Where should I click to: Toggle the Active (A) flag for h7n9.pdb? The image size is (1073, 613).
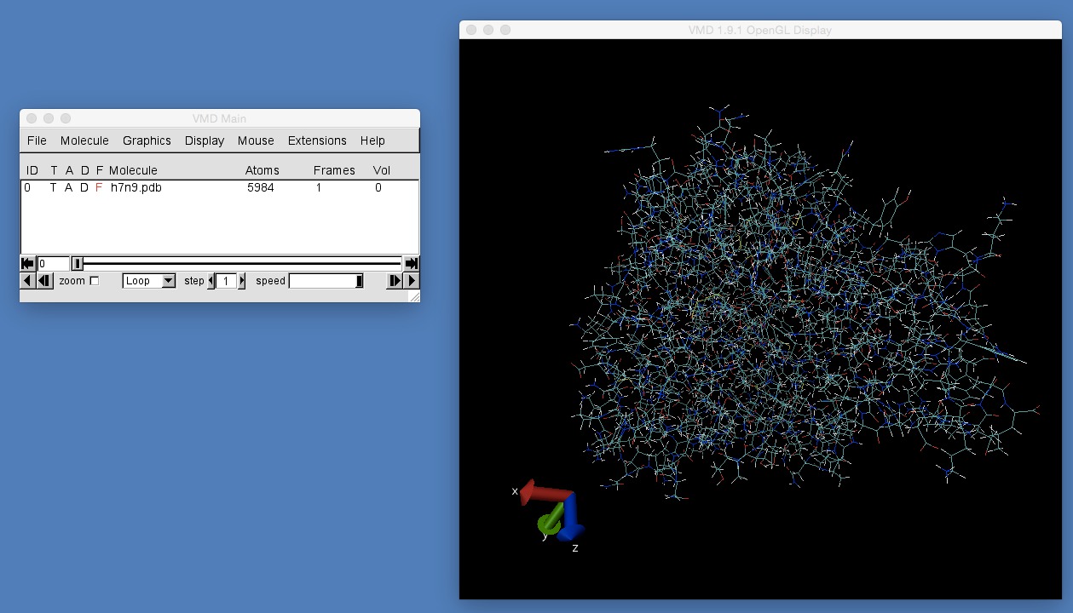(69, 187)
